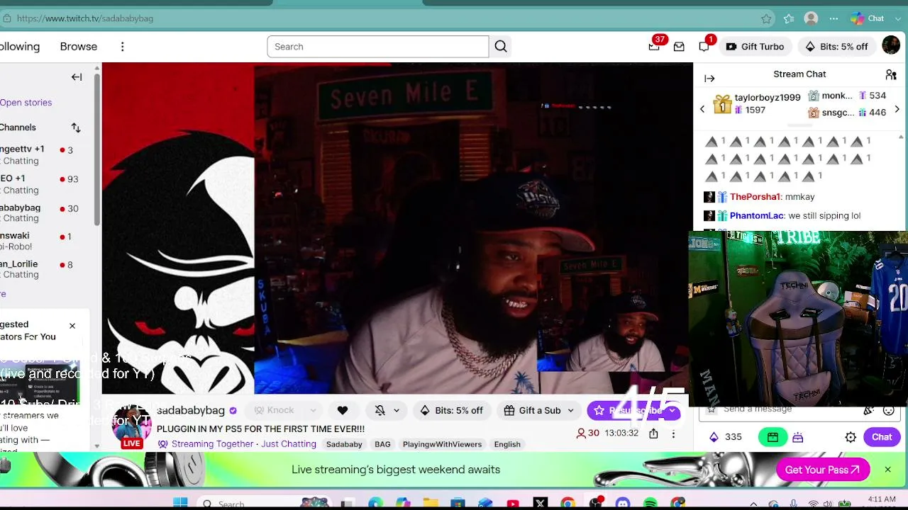Open browser favorites list icon
This screenshot has width=908, height=510.
(789, 18)
